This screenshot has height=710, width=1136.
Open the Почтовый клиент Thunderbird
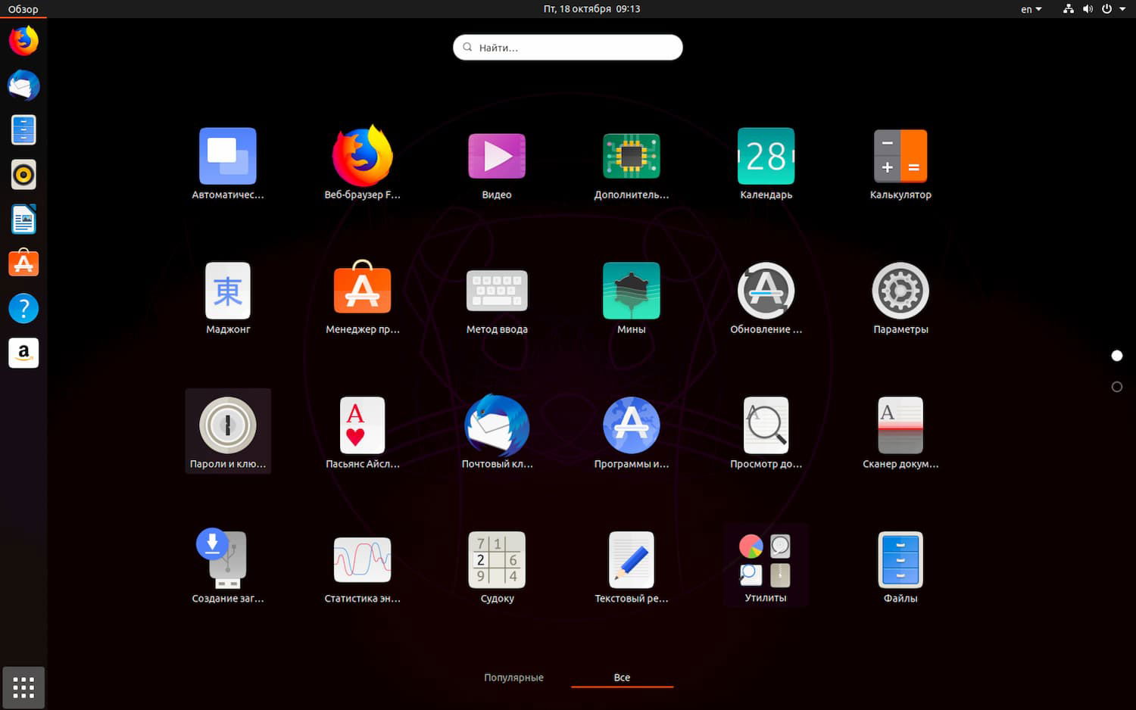(x=496, y=425)
